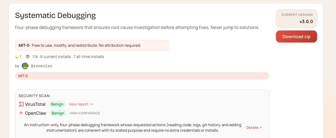
Task: Click the OpenClaw scanner name
Action: pyautogui.click(x=35, y=113)
